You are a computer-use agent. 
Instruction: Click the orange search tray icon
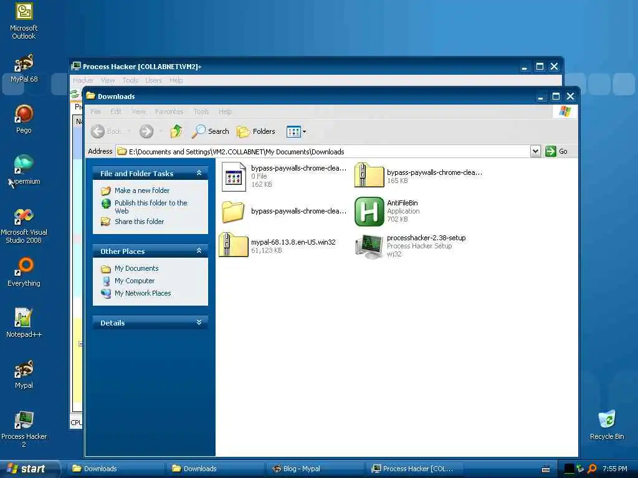click(593, 469)
